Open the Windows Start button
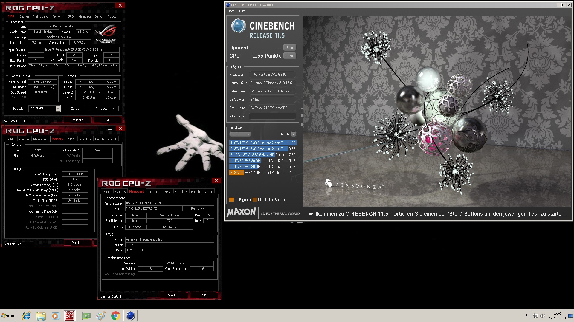 coord(8,316)
